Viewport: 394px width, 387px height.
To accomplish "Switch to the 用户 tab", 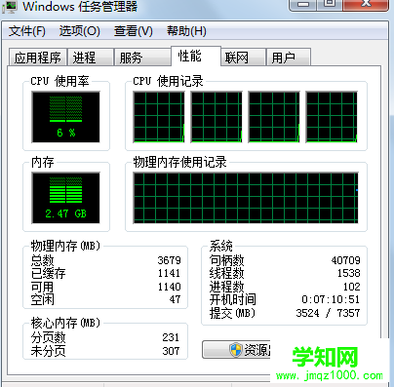I will pos(289,58).
